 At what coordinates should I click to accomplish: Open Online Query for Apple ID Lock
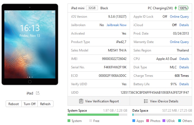179,17
